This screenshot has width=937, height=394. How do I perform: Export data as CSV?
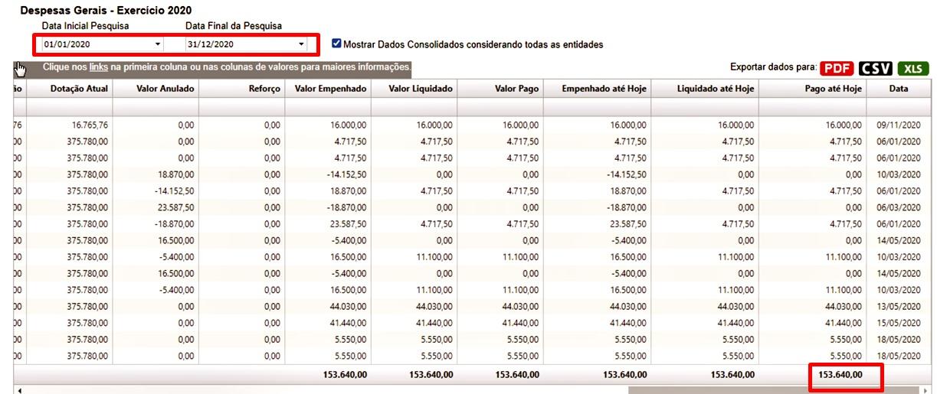pyautogui.click(x=876, y=68)
